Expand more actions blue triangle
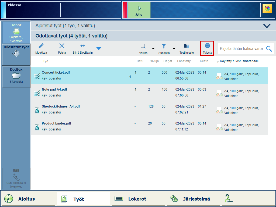This screenshot has width=276, height=207. click(99, 49)
